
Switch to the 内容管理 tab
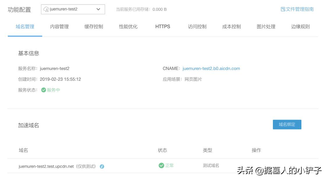(59, 26)
